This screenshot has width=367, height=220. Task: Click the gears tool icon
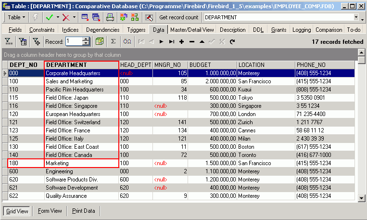124,17
